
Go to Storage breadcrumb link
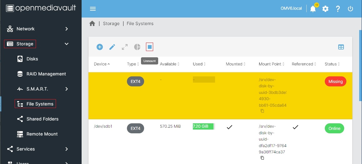pyautogui.click(x=111, y=23)
